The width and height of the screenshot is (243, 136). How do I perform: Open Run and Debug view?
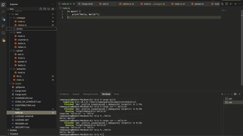click(3, 26)
